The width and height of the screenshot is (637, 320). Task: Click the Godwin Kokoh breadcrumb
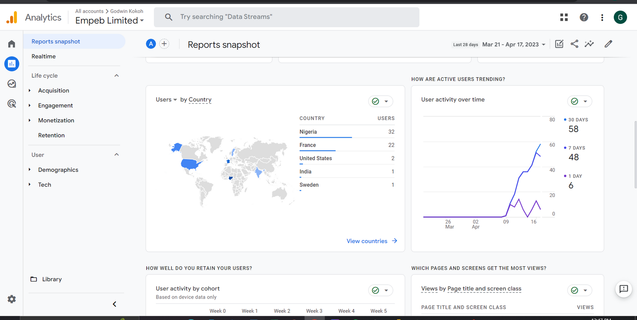127,11
